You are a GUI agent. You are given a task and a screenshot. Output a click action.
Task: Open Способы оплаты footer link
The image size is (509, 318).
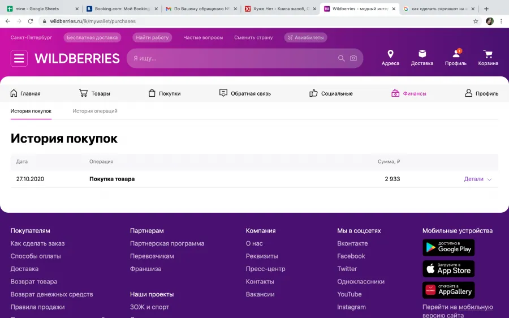(x=36, y=256)
